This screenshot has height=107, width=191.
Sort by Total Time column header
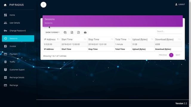123,40
